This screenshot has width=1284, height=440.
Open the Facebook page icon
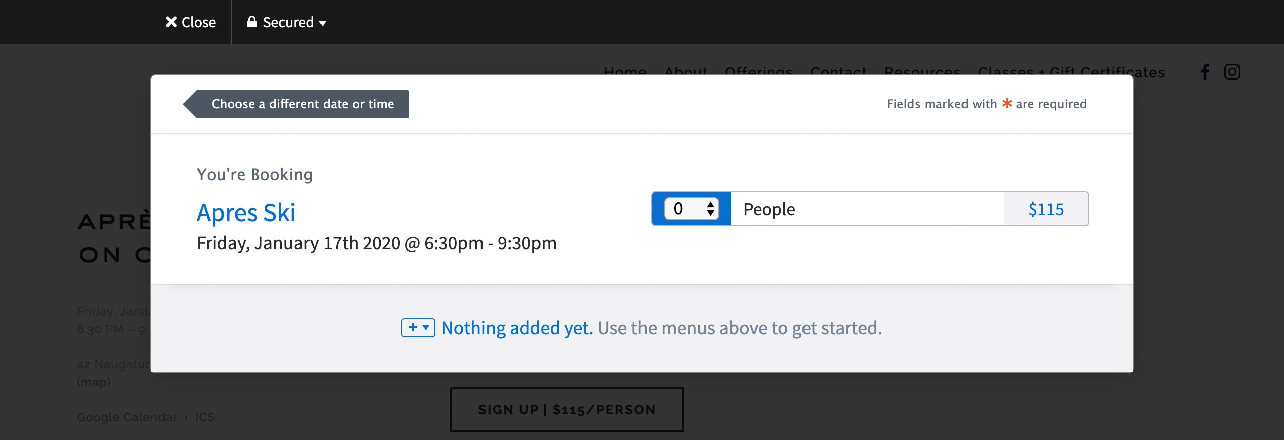(x=1205, y=72)
